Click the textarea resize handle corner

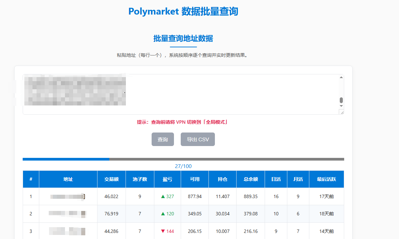click(341, 112)
